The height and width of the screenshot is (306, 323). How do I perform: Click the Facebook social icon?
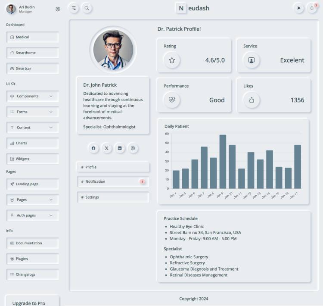tap(93, 148)
